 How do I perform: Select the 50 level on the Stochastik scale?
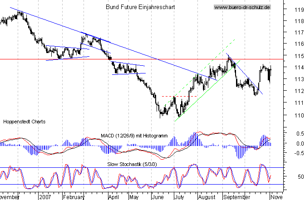pyautogui.click(x=300, y=176)
